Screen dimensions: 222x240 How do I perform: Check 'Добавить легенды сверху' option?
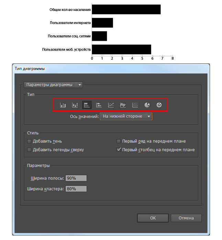click(29, 150)
